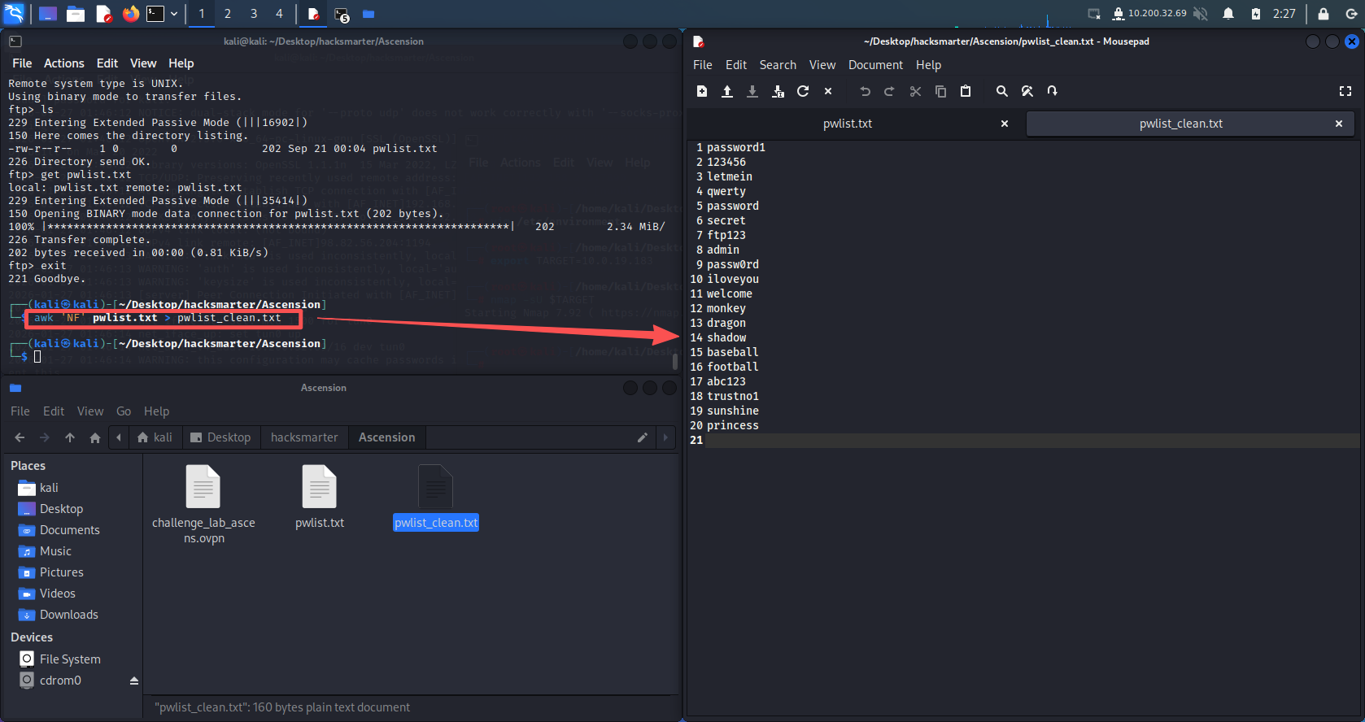Image resolution: width=1365 pixels, height=722 pixels.
Task: Create new document in Mousepad toolbar
Action: (702, 91)
